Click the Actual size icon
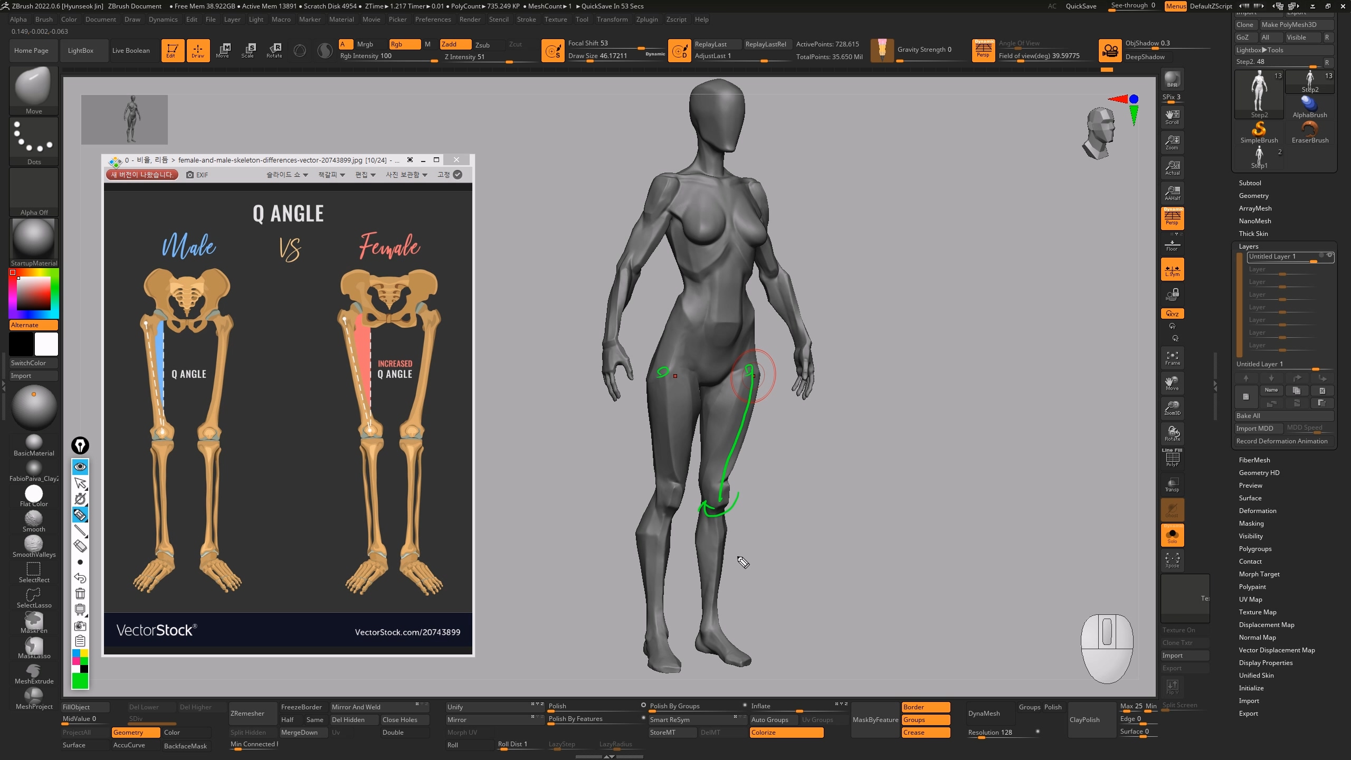This screenshot has width=1351, height=760. point(1172,168)
